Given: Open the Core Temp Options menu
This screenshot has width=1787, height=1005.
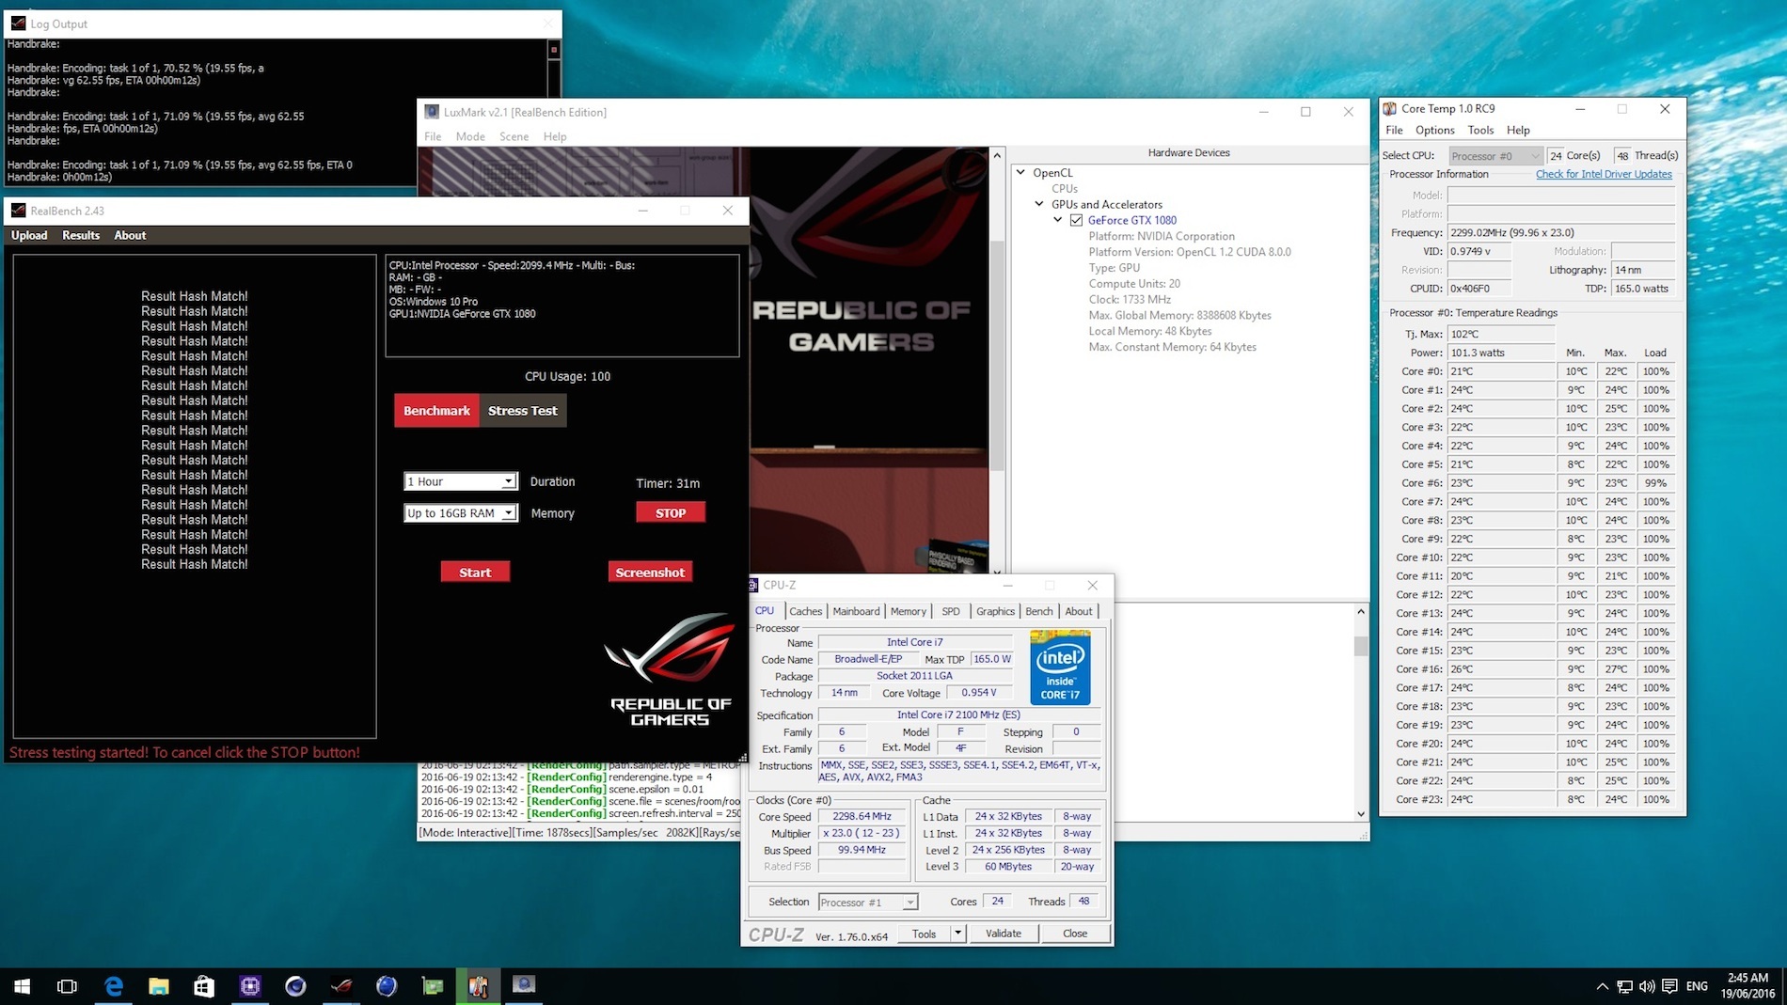Looking at the screenshot, I should 1434,130.
